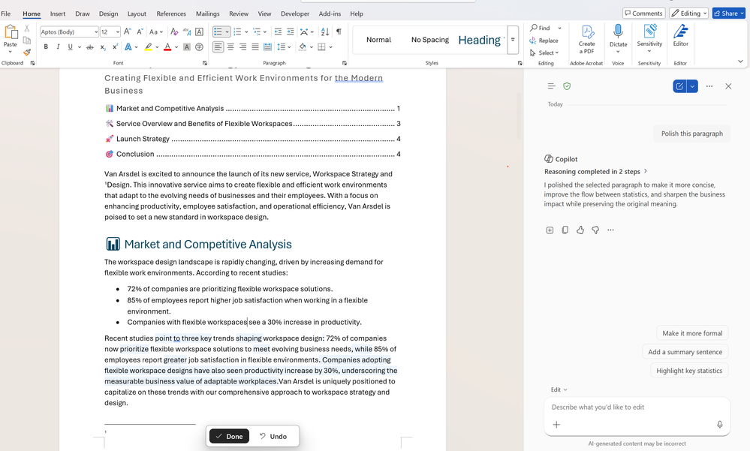This screenshot has width=750, height=451.
Task: Click the Describe what you'd like to edit field
Action: 637,407
